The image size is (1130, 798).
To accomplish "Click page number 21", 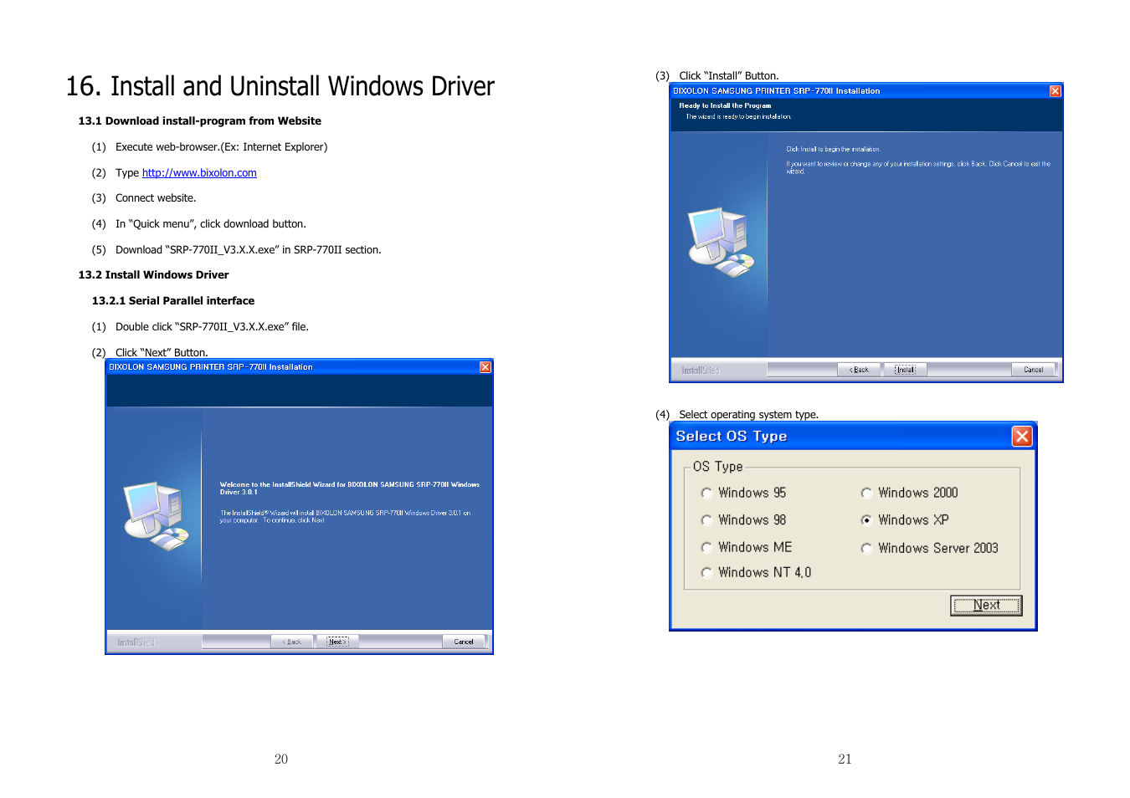I will [x=845, y=760].
